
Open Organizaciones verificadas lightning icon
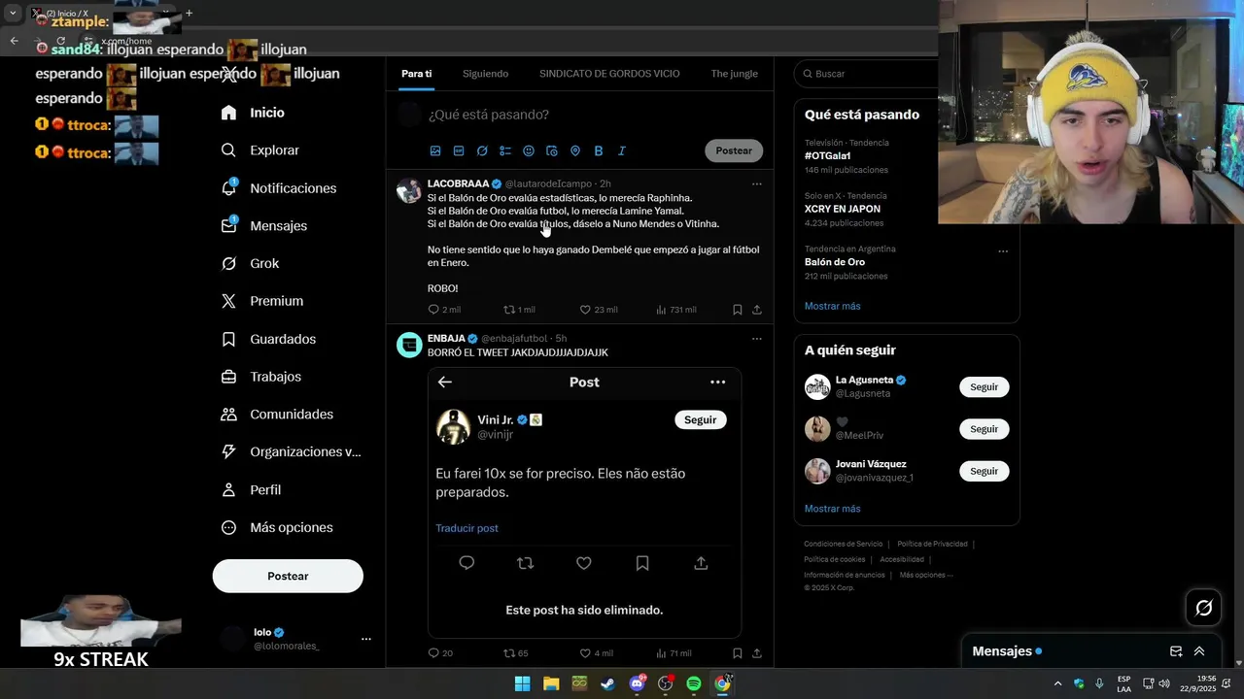coord(228,451)
